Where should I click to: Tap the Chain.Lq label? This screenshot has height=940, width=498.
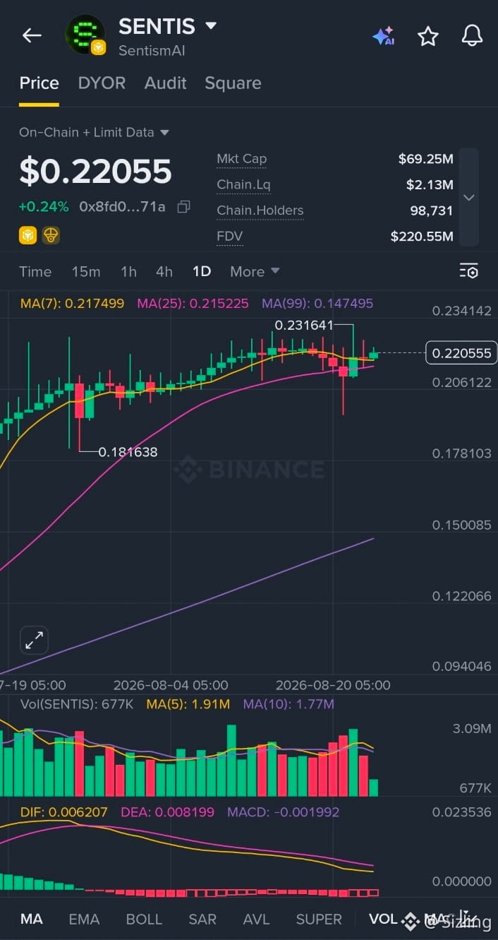point(243,185)
